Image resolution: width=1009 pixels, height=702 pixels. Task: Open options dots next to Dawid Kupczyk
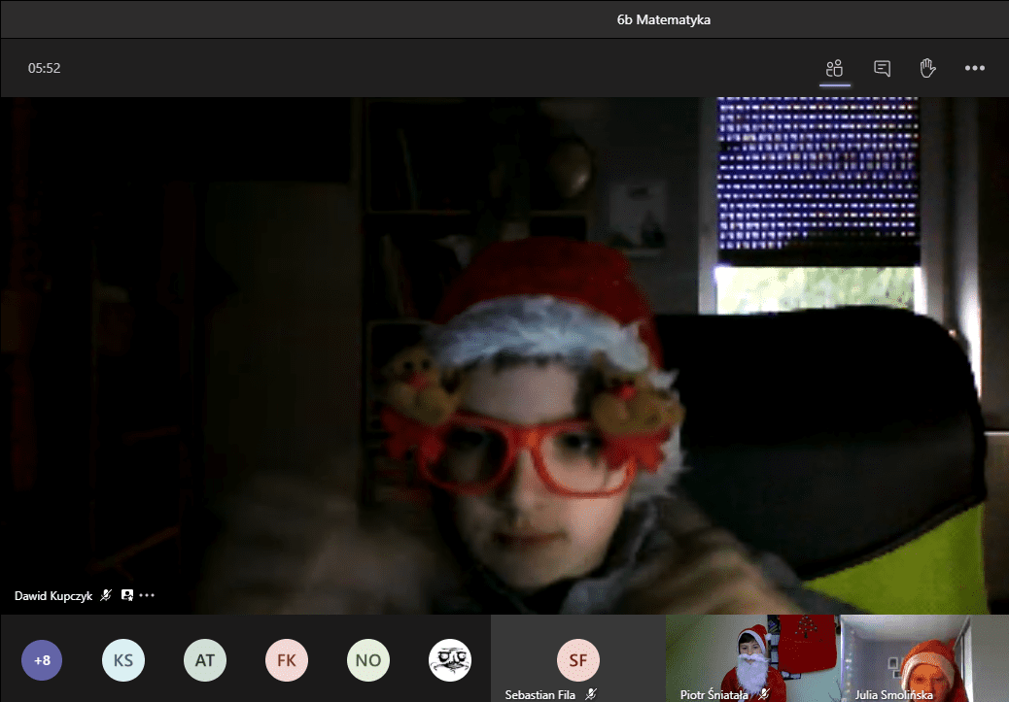click(x=148, y=595)
